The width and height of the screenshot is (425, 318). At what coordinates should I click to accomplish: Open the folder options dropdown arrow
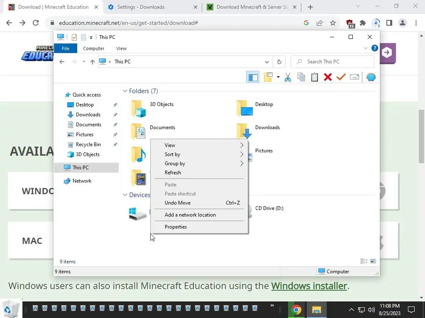click(x=278, y=77)
